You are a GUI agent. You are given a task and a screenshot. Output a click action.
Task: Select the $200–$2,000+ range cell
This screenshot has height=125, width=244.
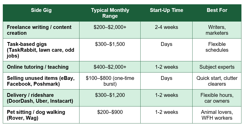(110, 30)
